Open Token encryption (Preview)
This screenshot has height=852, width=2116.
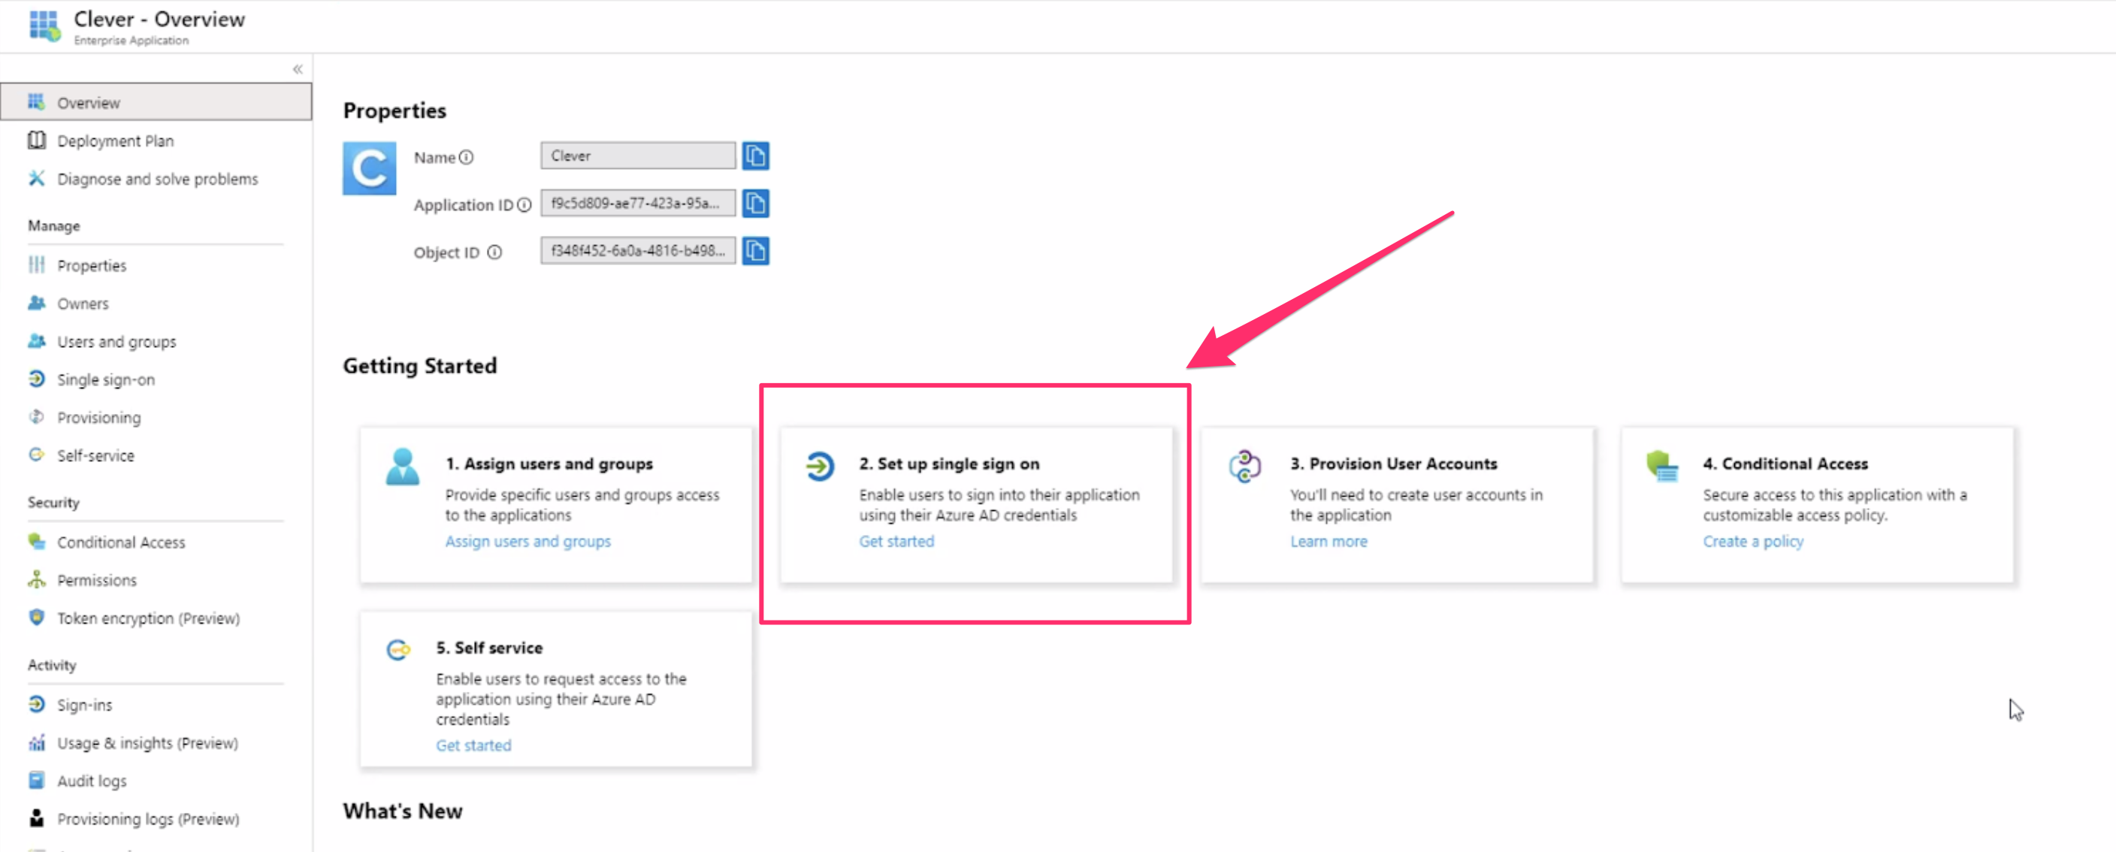(148, 618)
